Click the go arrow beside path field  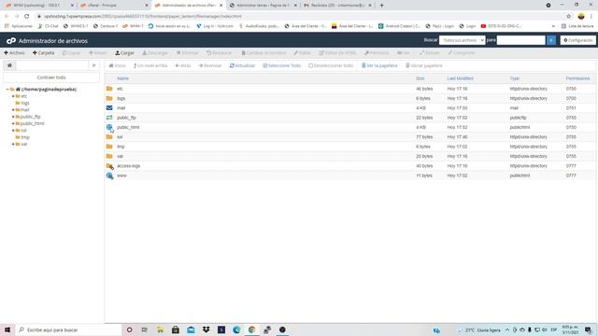click(93, 65)
